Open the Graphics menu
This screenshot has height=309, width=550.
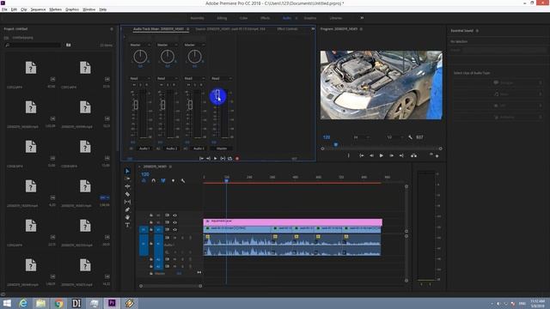click(x=72, y=9)
